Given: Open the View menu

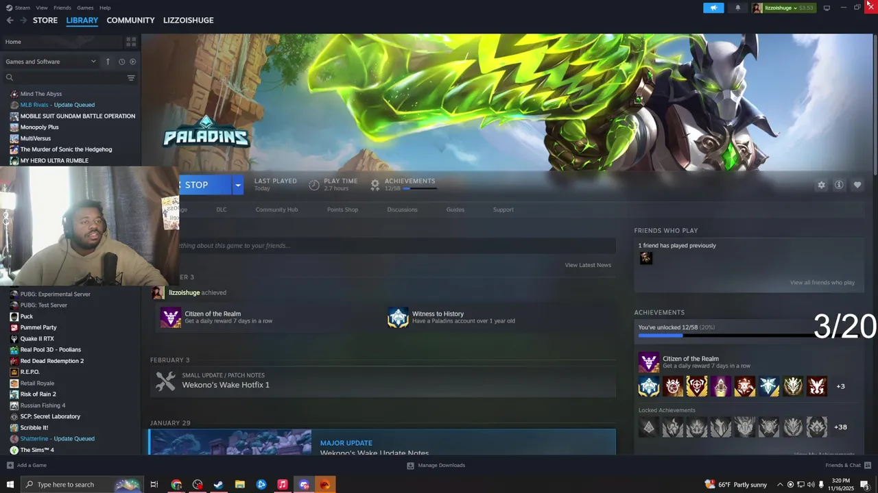Looking at the screenshot, I should pos(42,8).
